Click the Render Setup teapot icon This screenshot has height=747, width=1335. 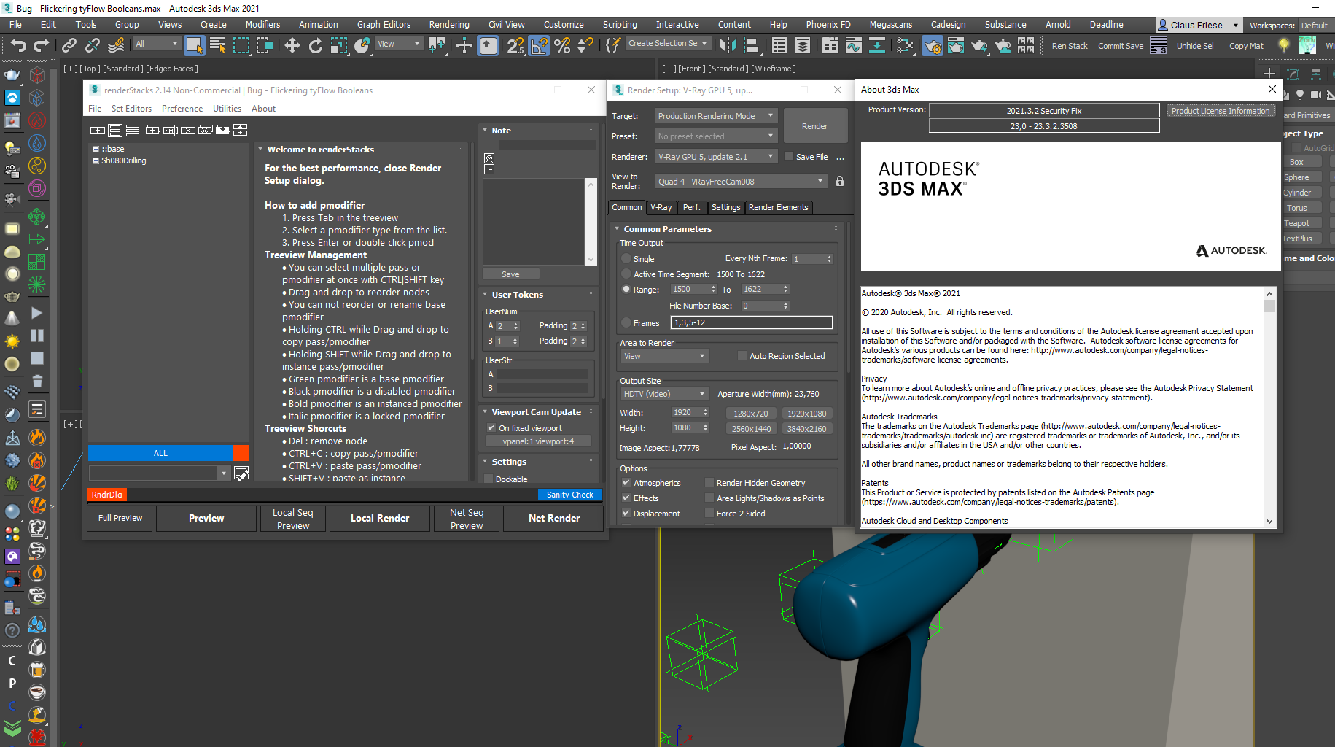932,45
